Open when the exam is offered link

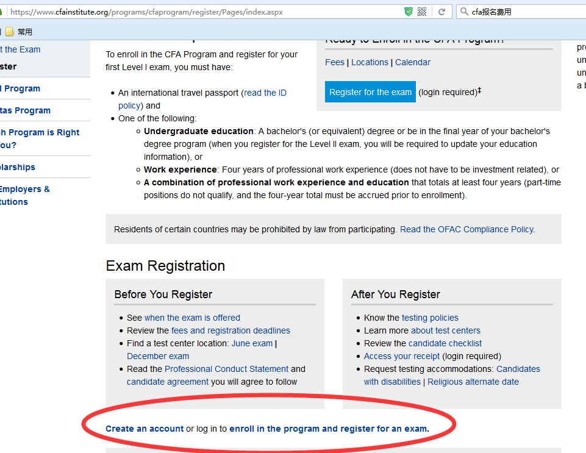(192, 318)
